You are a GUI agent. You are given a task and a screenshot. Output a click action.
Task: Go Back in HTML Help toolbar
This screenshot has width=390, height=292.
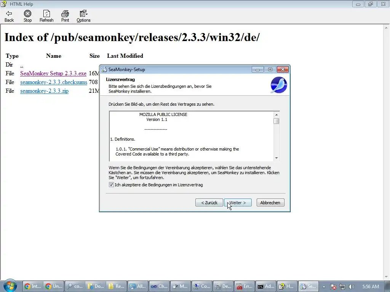point(9,16)
